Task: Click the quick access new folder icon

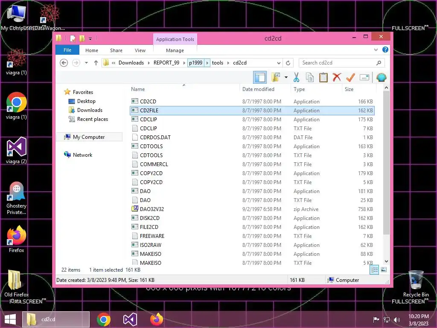Action: click(x=82, y=38)
